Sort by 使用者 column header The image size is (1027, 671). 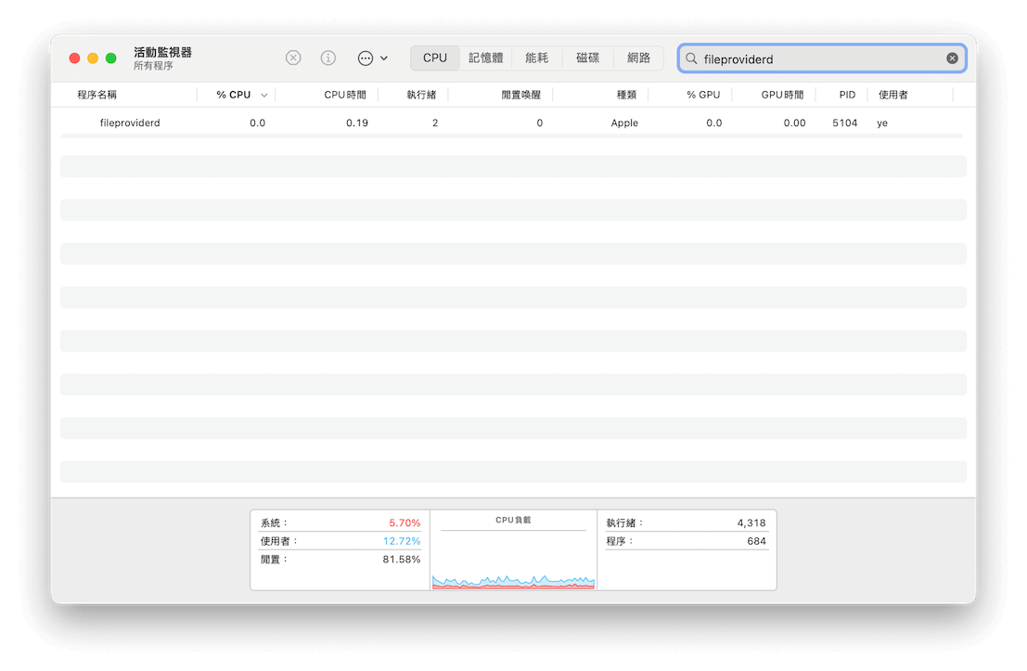pos(892,95)
